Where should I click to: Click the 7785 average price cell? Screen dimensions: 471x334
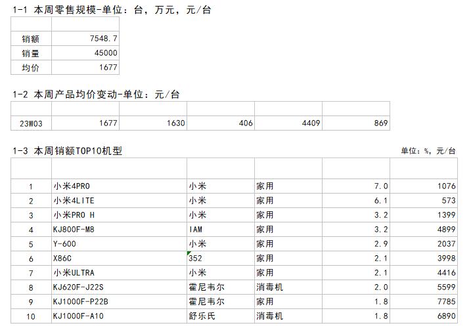(424, 301)
